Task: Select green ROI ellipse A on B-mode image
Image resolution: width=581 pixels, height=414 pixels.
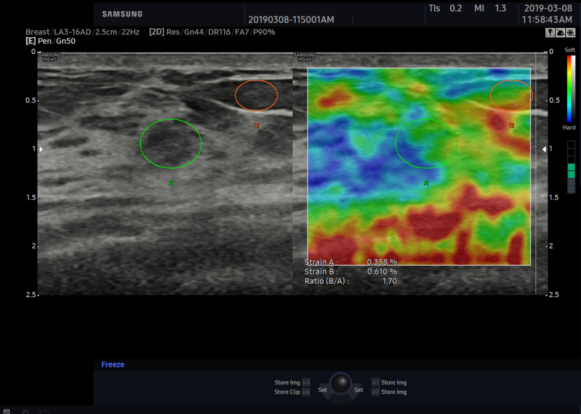Action: tap(171, 143)
